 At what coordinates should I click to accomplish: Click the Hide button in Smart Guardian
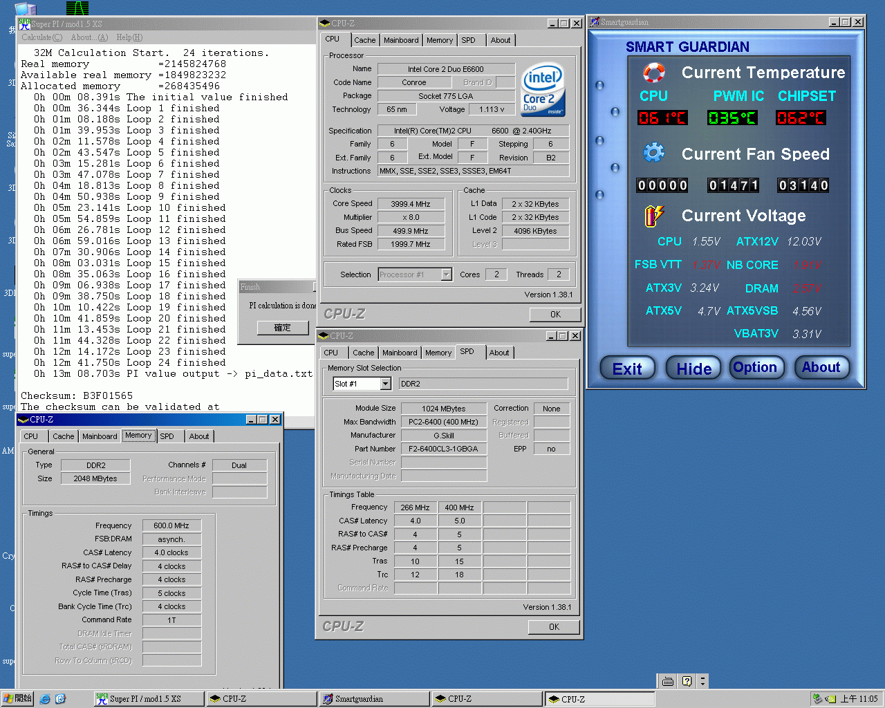(x=693, y=368)
